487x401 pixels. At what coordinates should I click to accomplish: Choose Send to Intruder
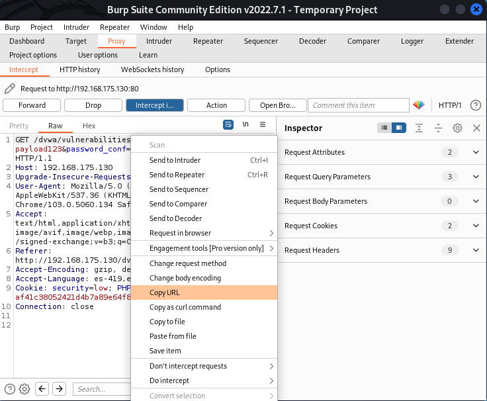pos(204,160)
